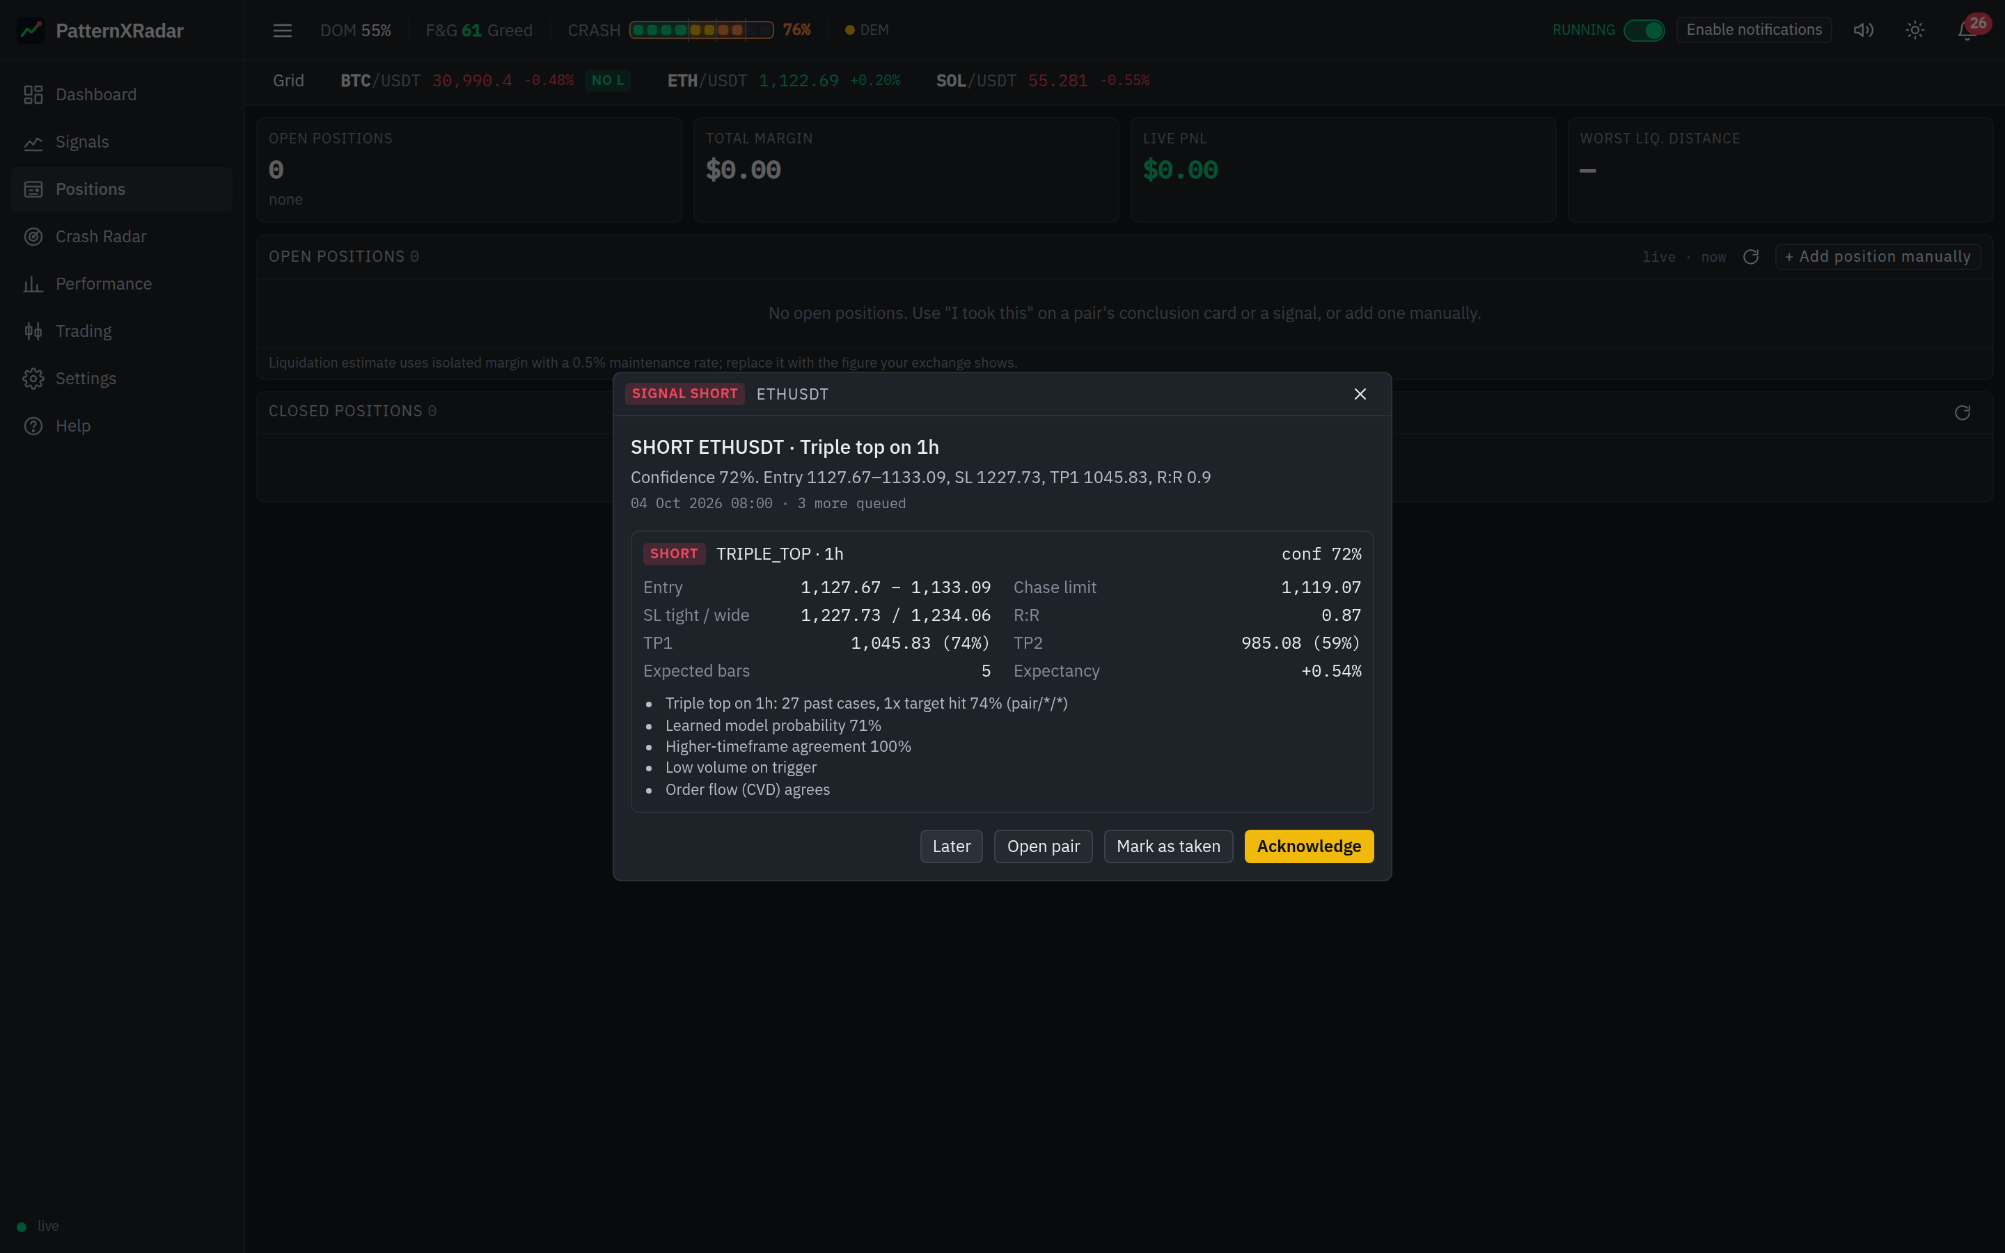
Task: Acknowledge the ETHUSDT short signal
Action: [x=1309, y=846]
